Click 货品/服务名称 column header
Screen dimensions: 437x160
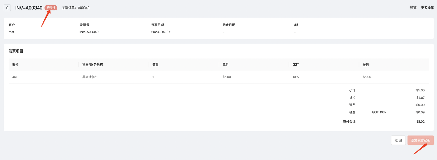tap(93, 64)
